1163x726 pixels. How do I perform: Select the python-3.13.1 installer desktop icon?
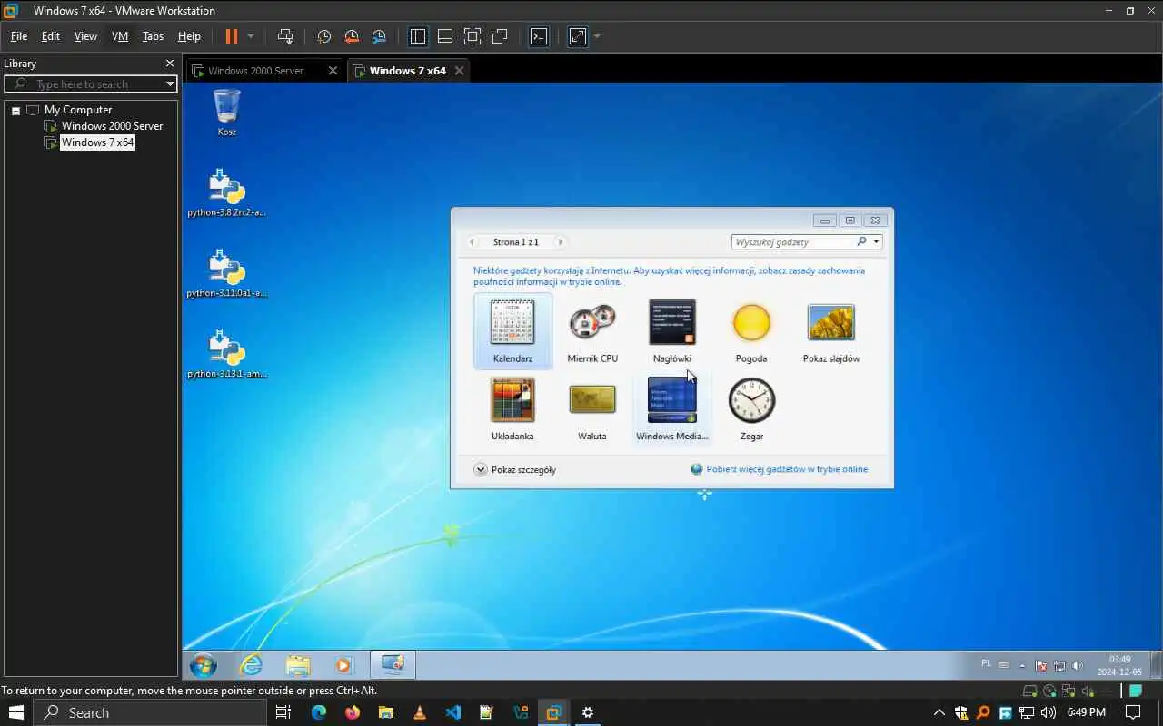pos(226,353)
